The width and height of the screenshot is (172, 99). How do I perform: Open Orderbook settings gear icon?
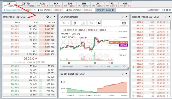click(47, 17)
